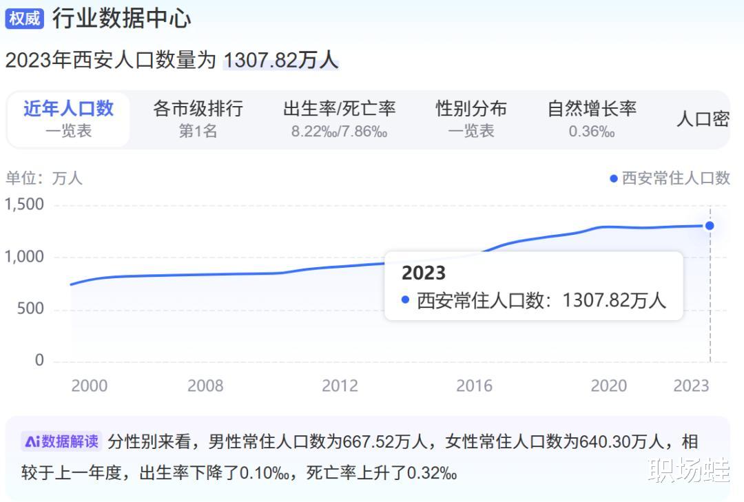
Task: Click the 单位：万人 unit label
Action: [43, 178]
